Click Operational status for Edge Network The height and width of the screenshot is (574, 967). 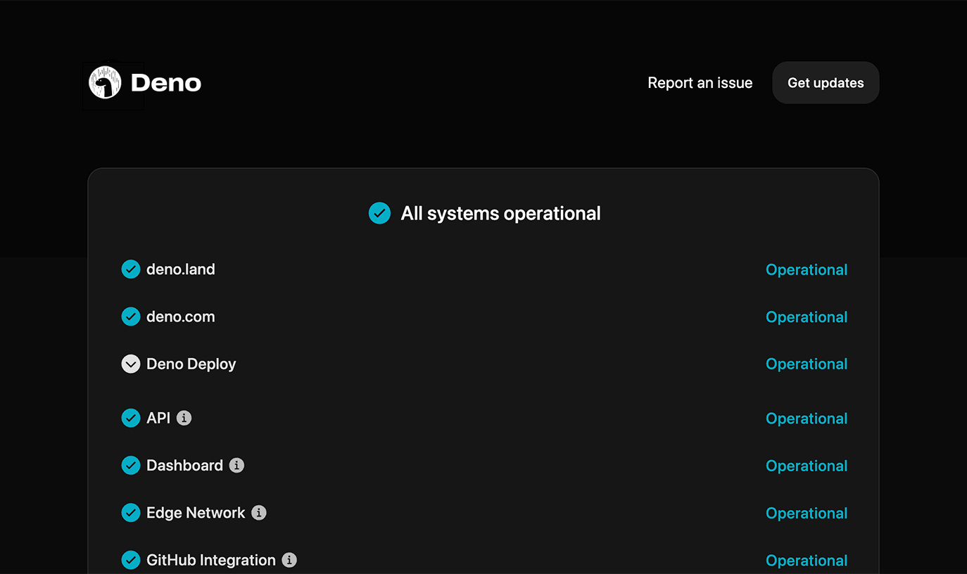[x=807, y=514]
